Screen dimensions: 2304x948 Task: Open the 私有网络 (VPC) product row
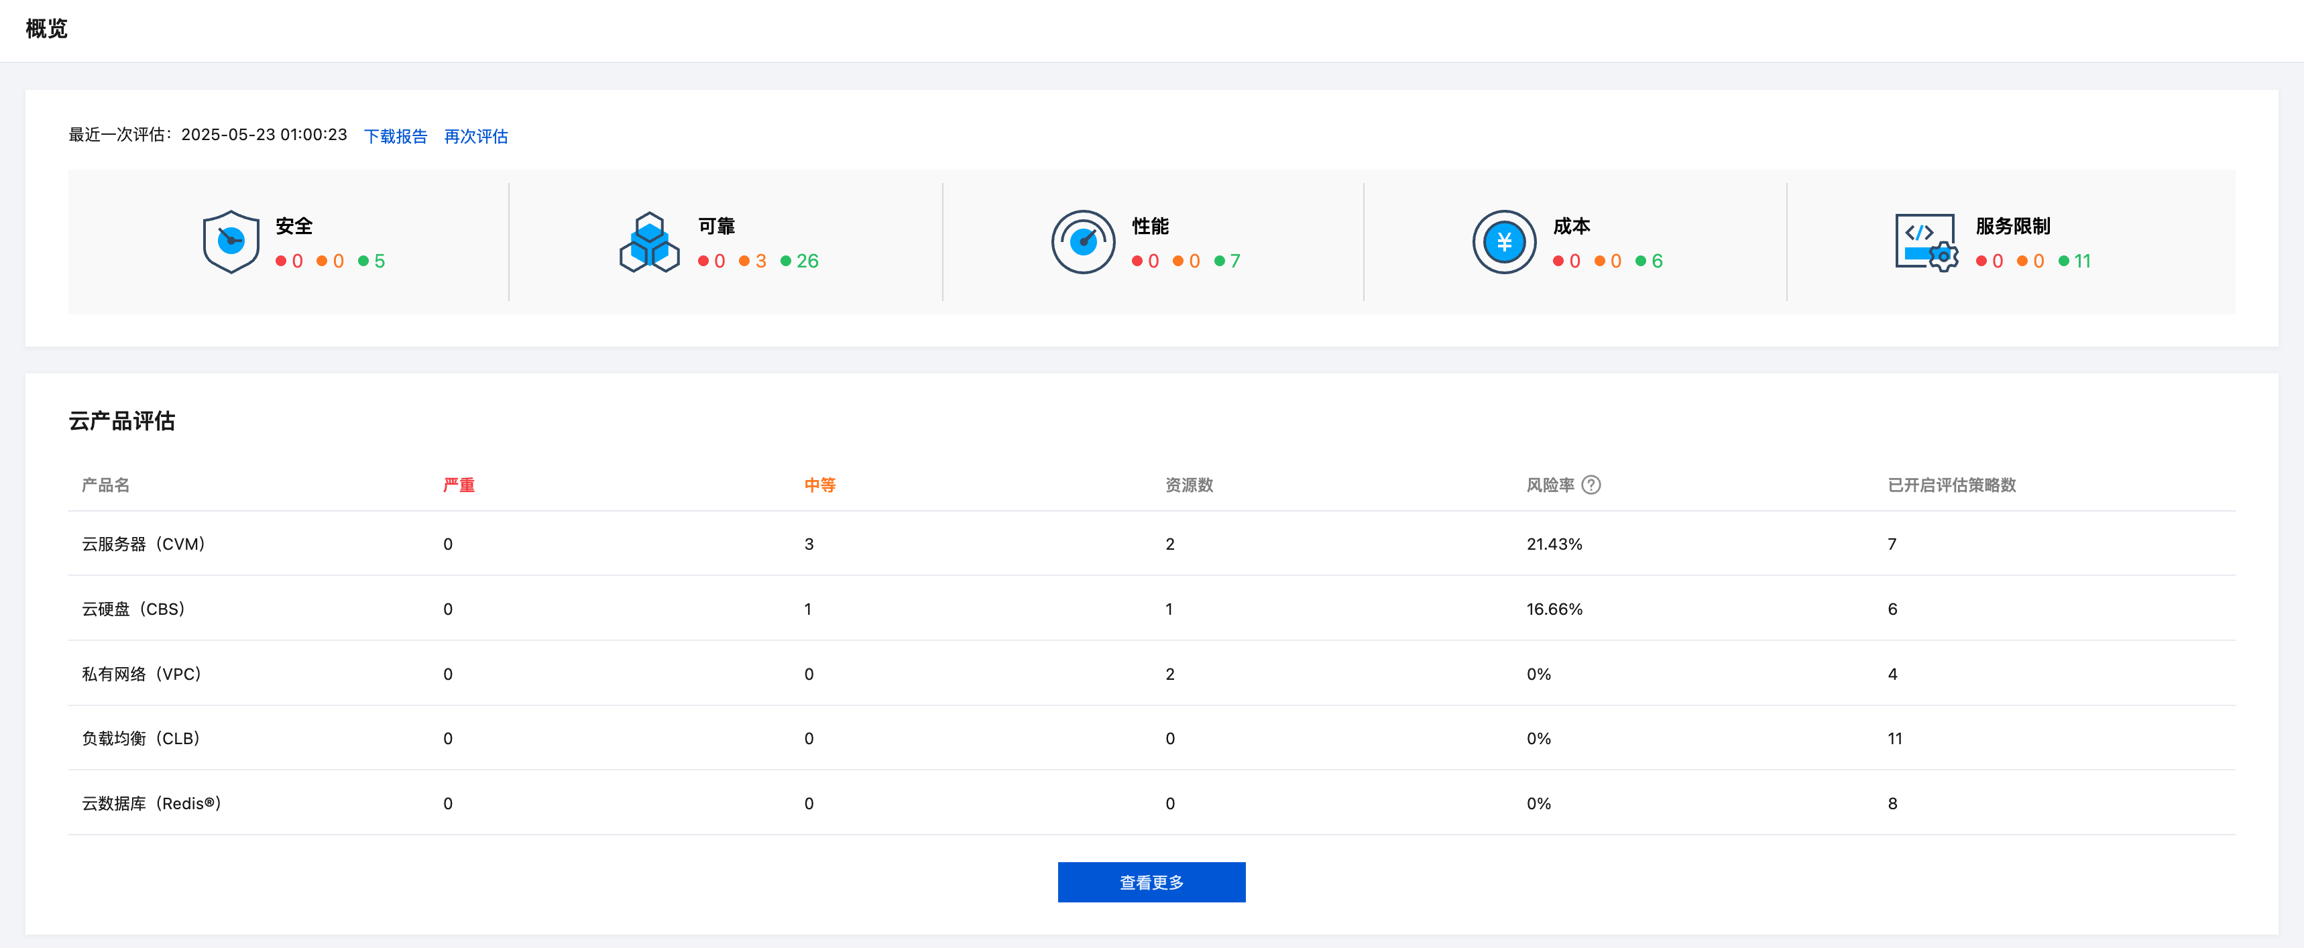pyautogui.click(x=141, y=673)
